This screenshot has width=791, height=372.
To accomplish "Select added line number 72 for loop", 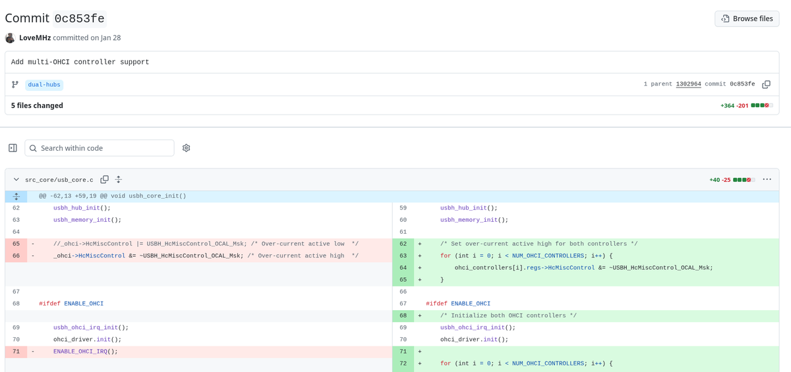I will pyautogui.click(x=403, y=363).
